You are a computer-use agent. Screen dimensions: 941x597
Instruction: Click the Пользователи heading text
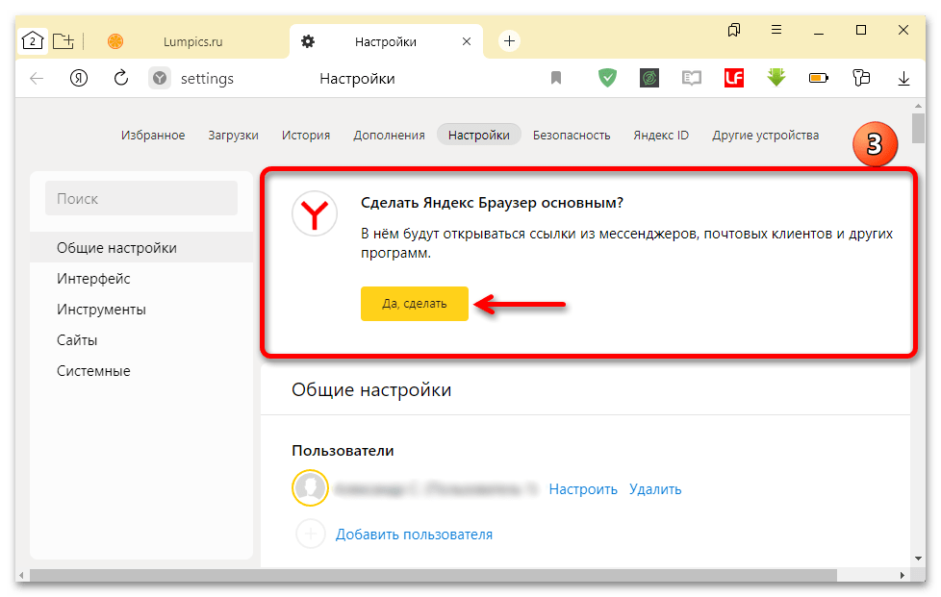click(x=343, y=451)
